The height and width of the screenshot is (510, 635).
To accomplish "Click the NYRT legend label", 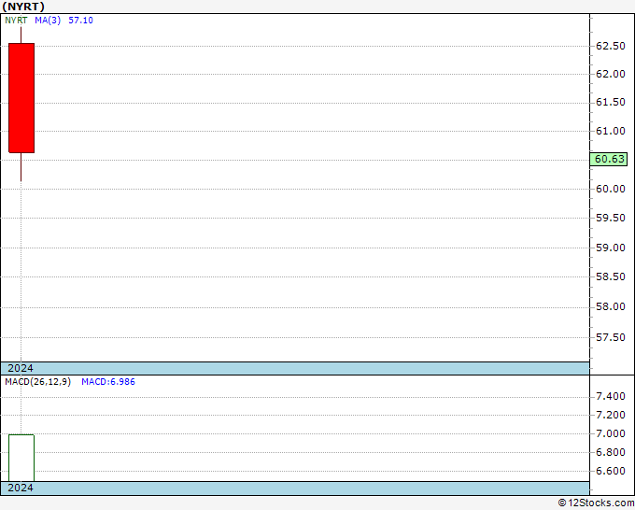I will 16,21.
